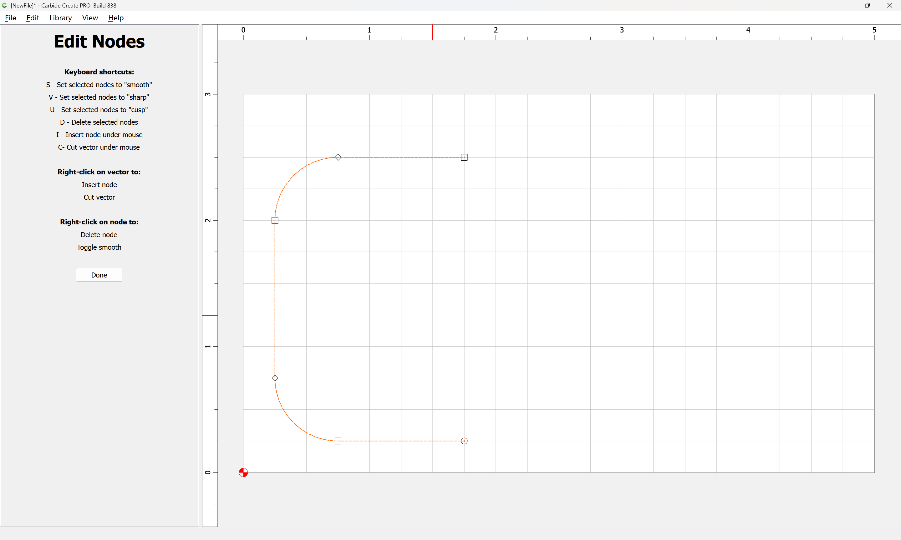The width and height of the screenshot is (901, 540).
Task: Open the Library menu
Action: [60, 18]
